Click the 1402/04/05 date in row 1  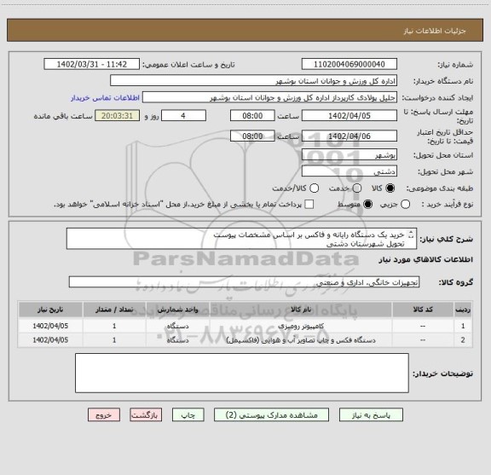click(50, 326)
